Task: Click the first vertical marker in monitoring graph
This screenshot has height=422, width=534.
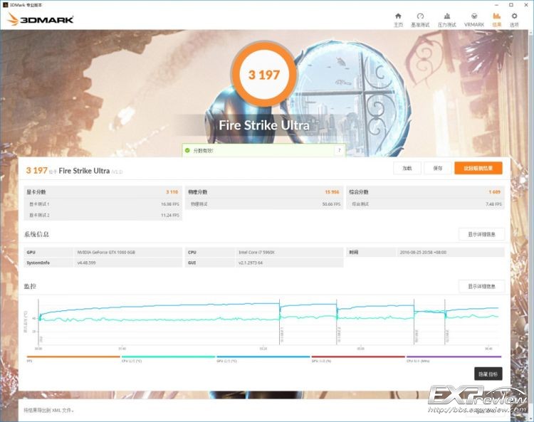Action: pyautogui.click(x=280, y=322)
